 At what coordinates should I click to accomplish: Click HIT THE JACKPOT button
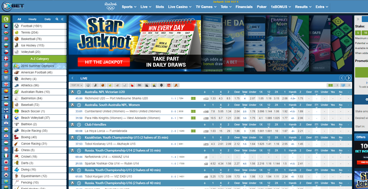click(104, 62)
